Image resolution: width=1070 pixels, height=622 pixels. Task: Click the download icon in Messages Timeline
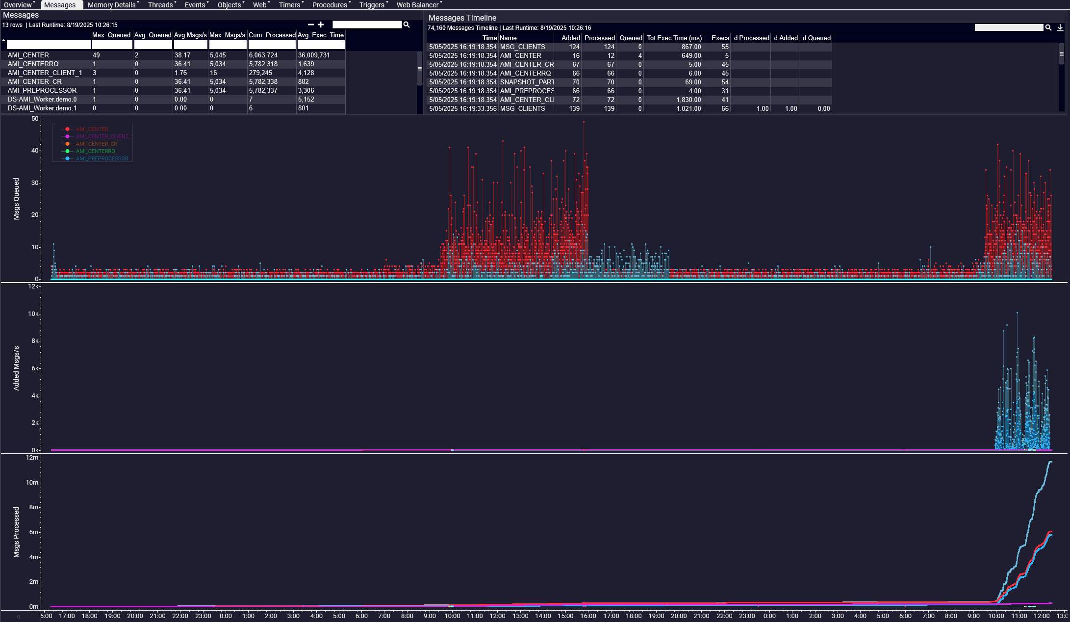1060,28
